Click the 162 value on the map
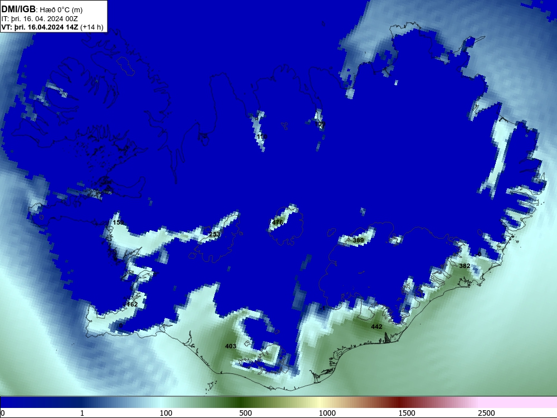Viewport: 557px width, 418px height. point(132,304)
